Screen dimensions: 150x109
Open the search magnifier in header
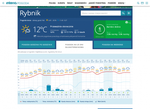(138, 3)
